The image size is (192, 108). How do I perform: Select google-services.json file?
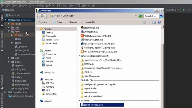point(102,105)
